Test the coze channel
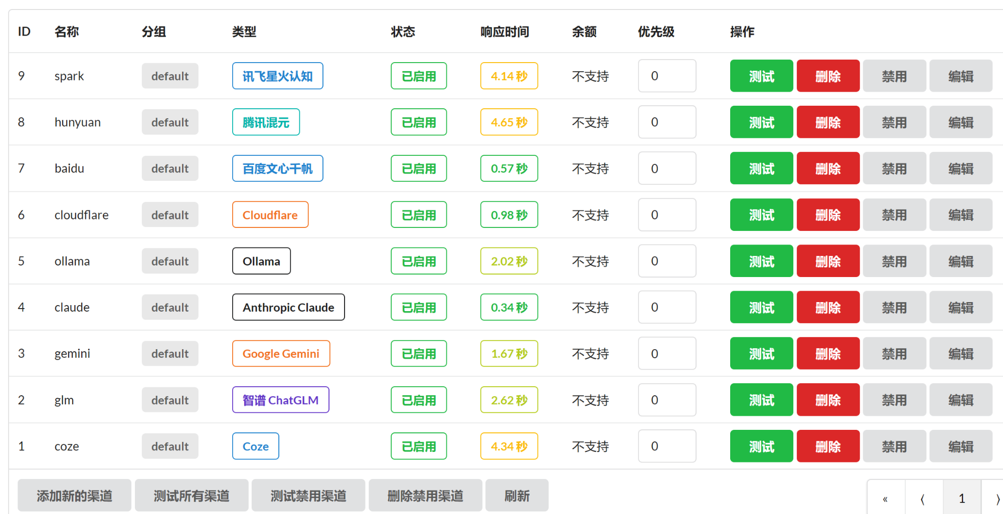Screen dimensions: 1003x514 tap(761, 446)
